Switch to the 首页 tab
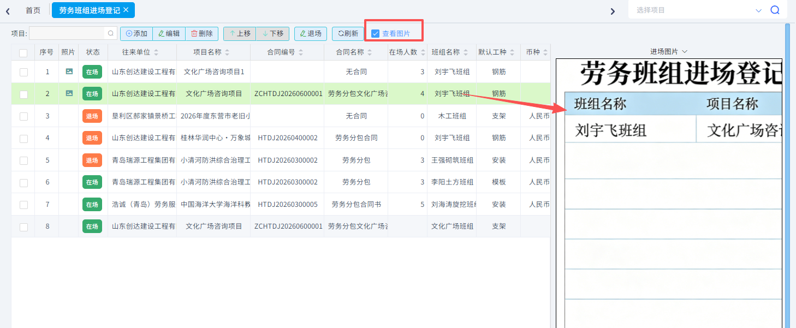796x328 pixels. click(x=33, y=10)
